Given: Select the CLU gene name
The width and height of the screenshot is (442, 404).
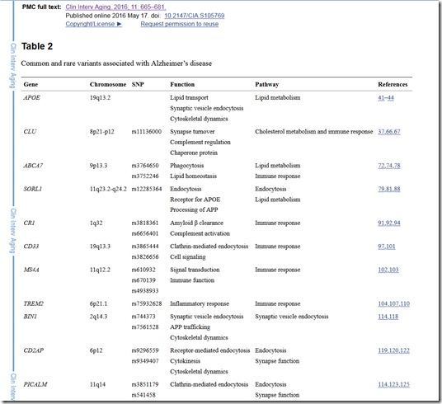Looking at the screenshot, I should tap(30, 131).
